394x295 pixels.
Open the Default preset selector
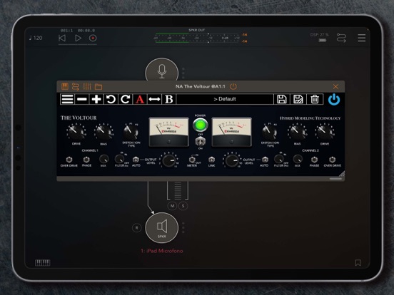pos(225,99)
